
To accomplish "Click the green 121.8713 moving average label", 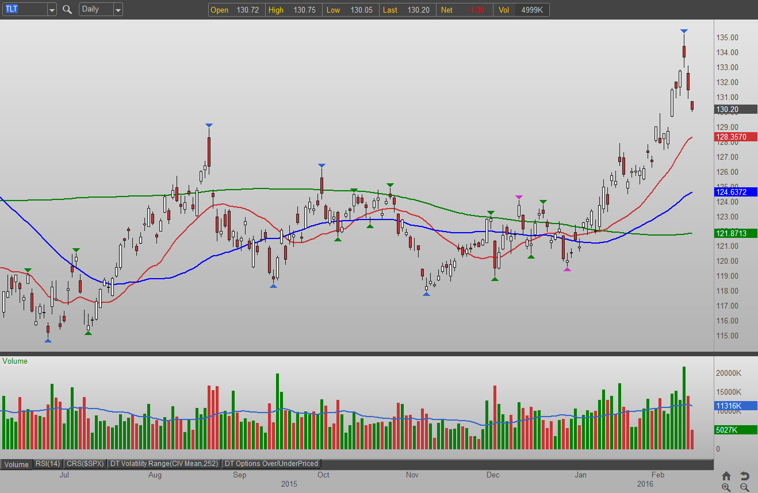I will coord(735,233).
